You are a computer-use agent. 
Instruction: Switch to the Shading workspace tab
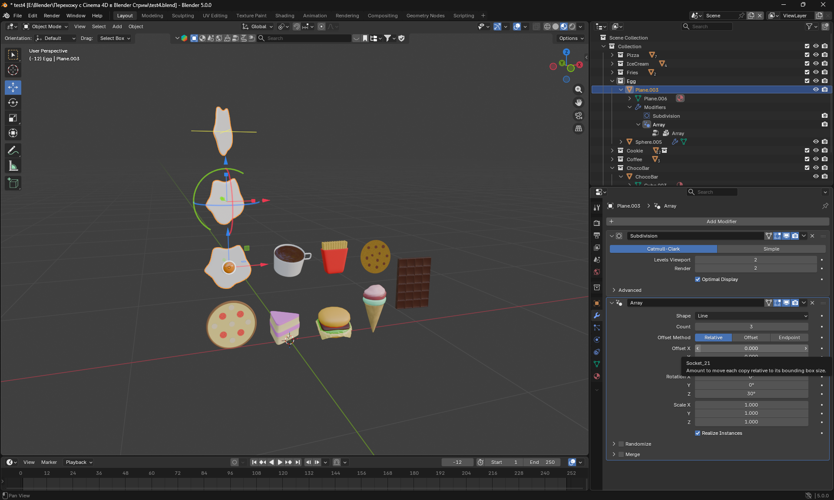coord(285,16)
